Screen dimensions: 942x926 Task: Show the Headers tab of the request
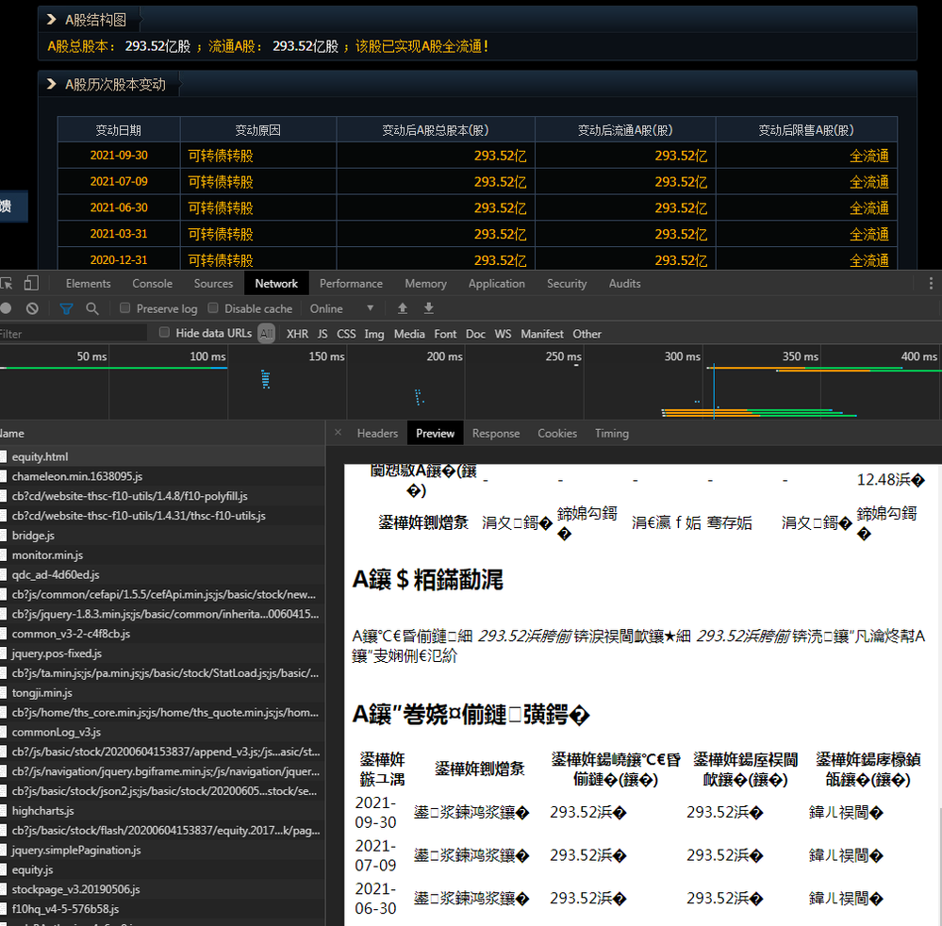(x=377, y=433)
